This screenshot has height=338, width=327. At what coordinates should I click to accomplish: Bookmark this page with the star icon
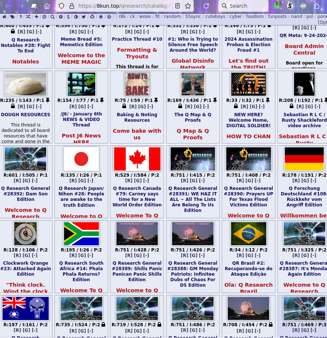[188, 6]
